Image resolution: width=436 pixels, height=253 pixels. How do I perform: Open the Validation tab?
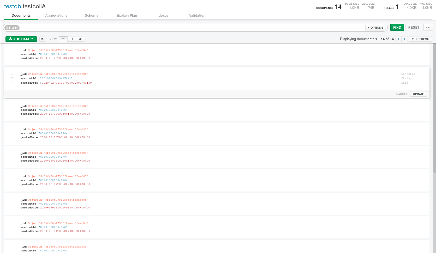(197, 16)
